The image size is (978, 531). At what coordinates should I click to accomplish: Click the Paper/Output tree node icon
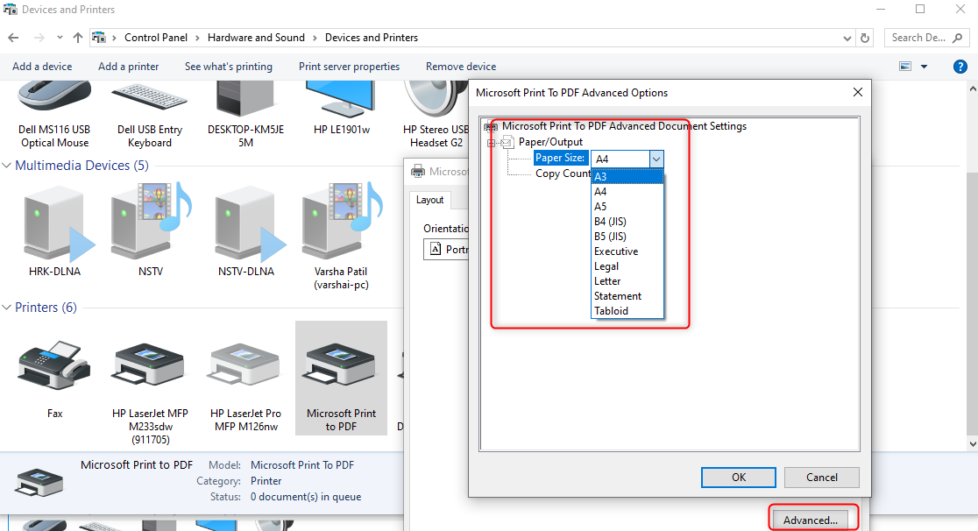click(507, 143)
